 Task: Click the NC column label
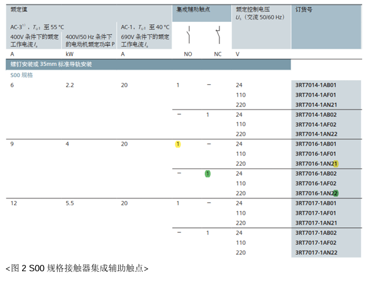pos(218,54)
